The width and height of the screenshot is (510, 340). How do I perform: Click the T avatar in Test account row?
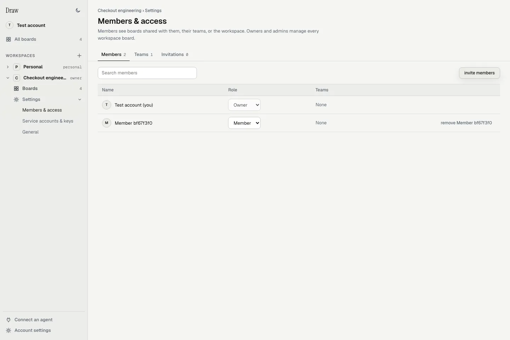107,105
